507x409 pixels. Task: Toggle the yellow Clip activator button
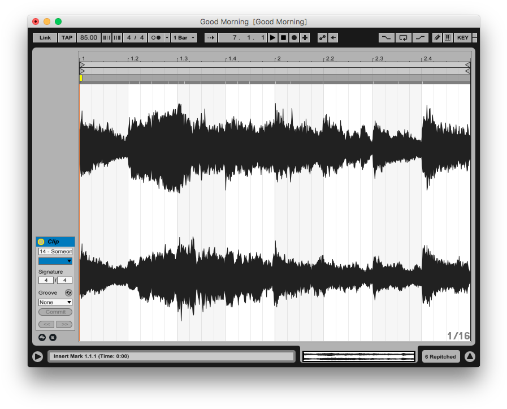(41, 242)
